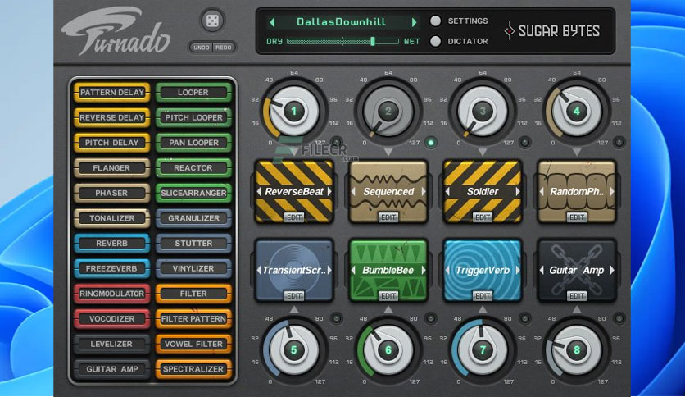The height and width of the screenshot is (397, 685).
Task: Click the Soldier effect slot
Action: [x=483, y=191]
